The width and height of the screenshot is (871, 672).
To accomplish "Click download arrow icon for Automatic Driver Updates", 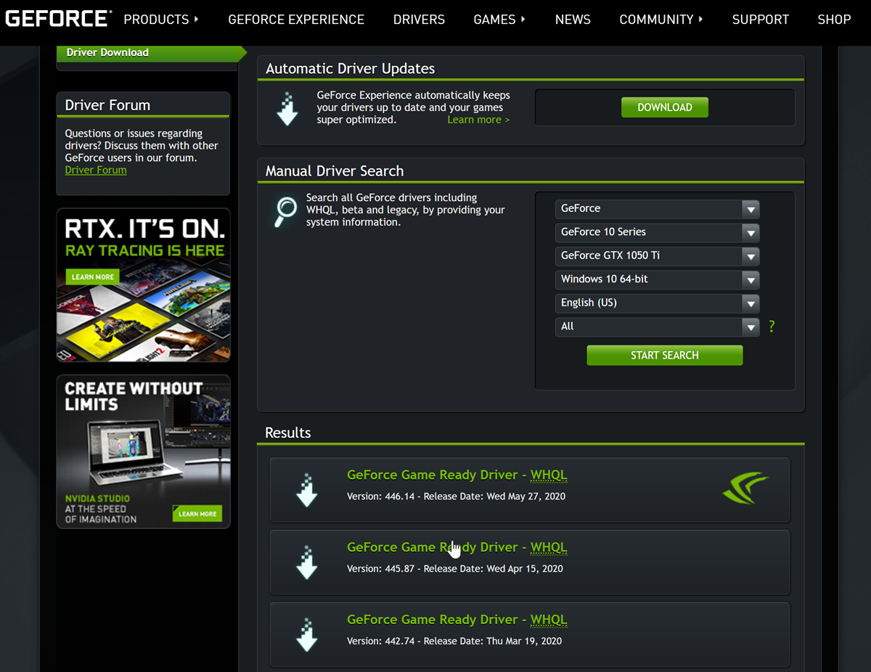I will point(288,109).
